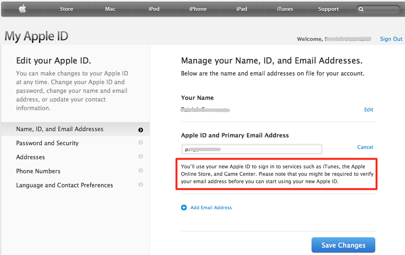Click the Add Email Address link
Viewport: 405px width, 255px height.
(x=211, y=208)
